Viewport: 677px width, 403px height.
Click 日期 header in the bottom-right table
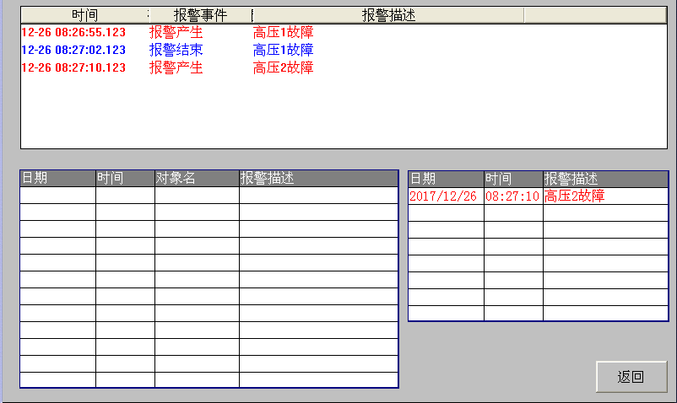423,179
